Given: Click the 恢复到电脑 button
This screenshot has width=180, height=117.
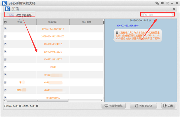Looking at the screenshot, I should pyautogui.click(x=113, y=106).
